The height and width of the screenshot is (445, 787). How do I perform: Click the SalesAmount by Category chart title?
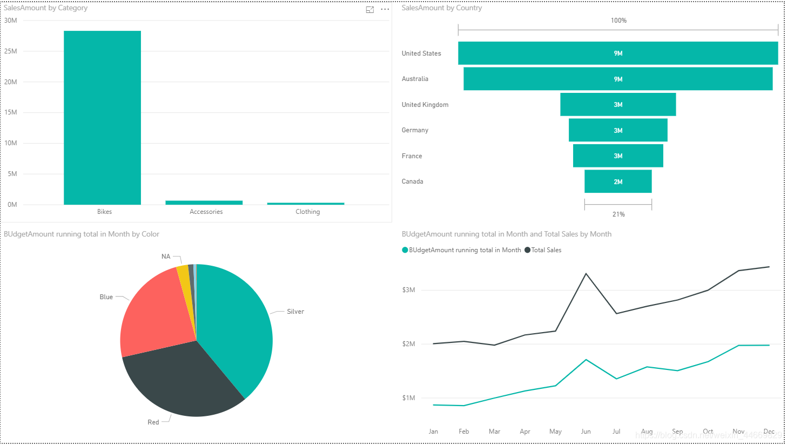click(x=45, y=8)
